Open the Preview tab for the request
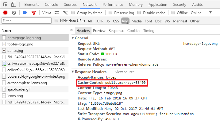The width and height of the screenshot is (220, 124). (x=99, y=31)
